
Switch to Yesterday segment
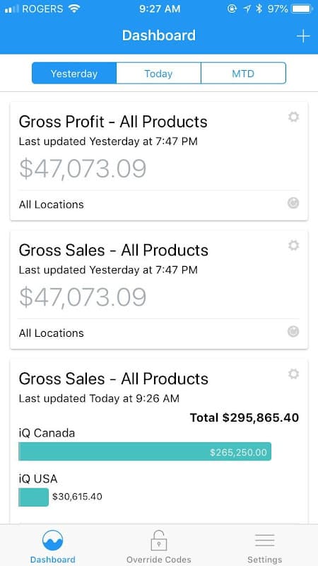74,74
